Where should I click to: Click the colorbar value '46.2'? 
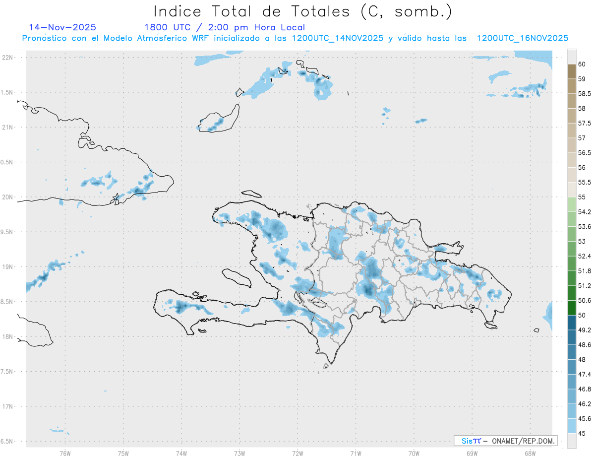(x=584, y=404)
